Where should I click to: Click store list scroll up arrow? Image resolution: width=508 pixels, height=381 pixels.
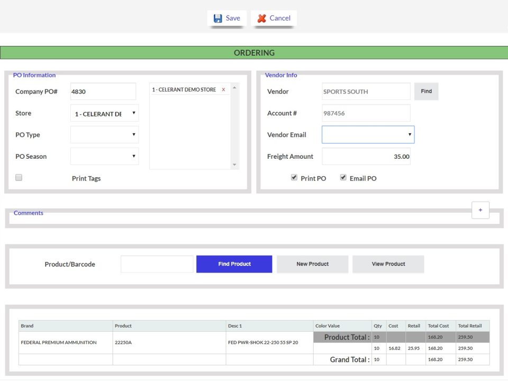click(234, 88)
